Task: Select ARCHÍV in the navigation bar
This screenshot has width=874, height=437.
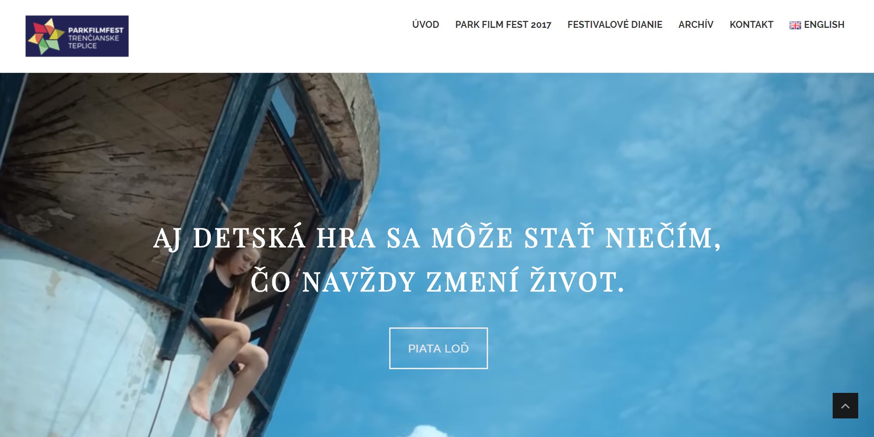Action: click(696, 25)
